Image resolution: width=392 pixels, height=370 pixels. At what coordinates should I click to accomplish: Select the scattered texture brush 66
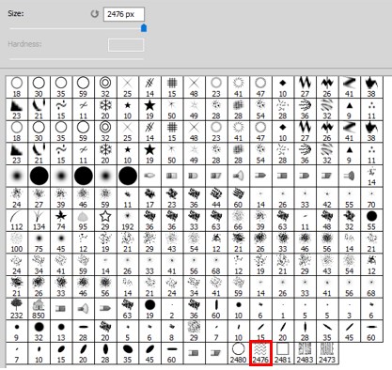click(238, 220)
